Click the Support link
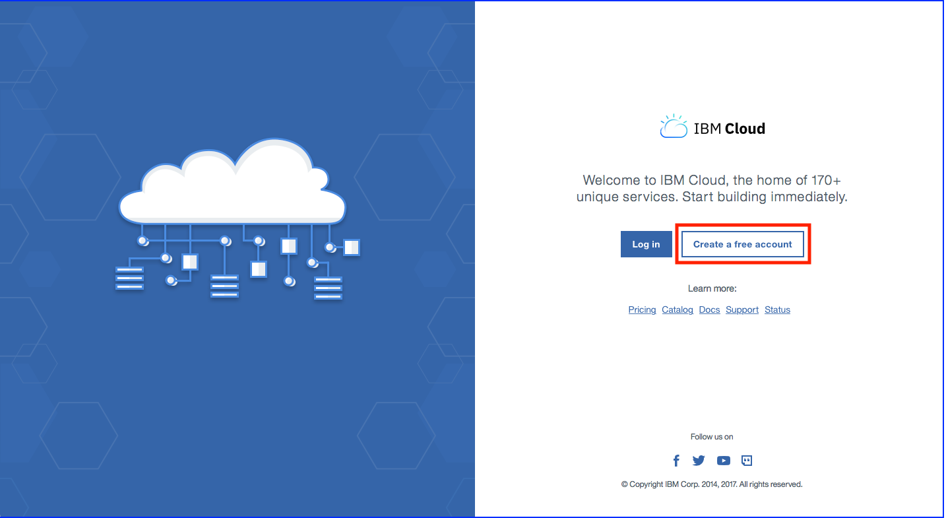The height and width of the screenshot is (518, 946). (x=741, y=309)
